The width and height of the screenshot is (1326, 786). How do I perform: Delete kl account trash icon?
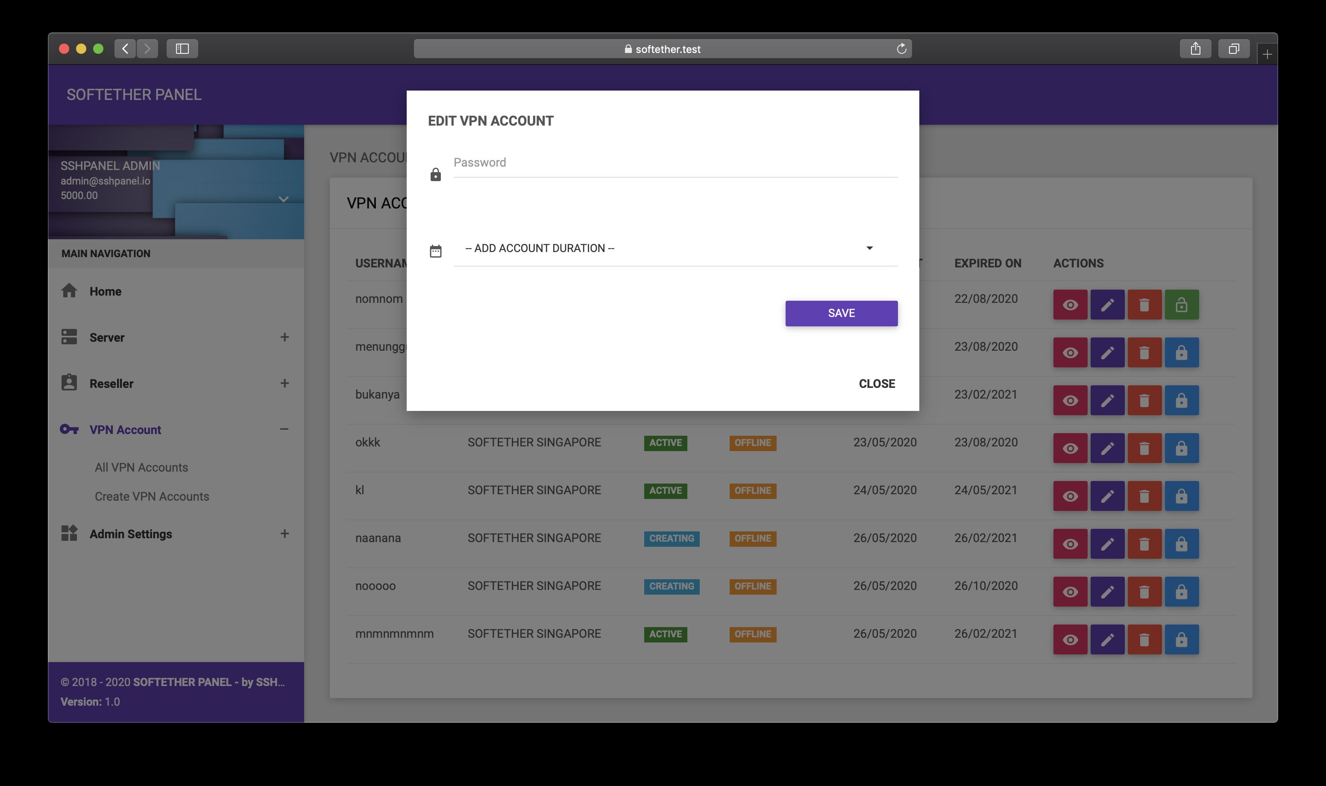pyautogui.click(x=1144, y=496)
